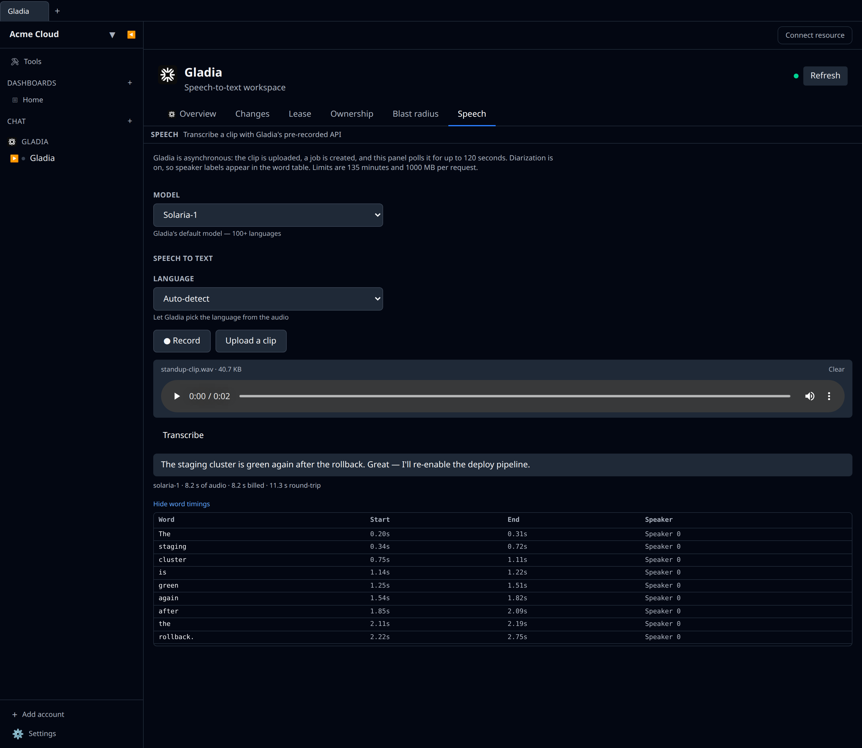
Task: Select the 'staging' word row
Action: 503,547
